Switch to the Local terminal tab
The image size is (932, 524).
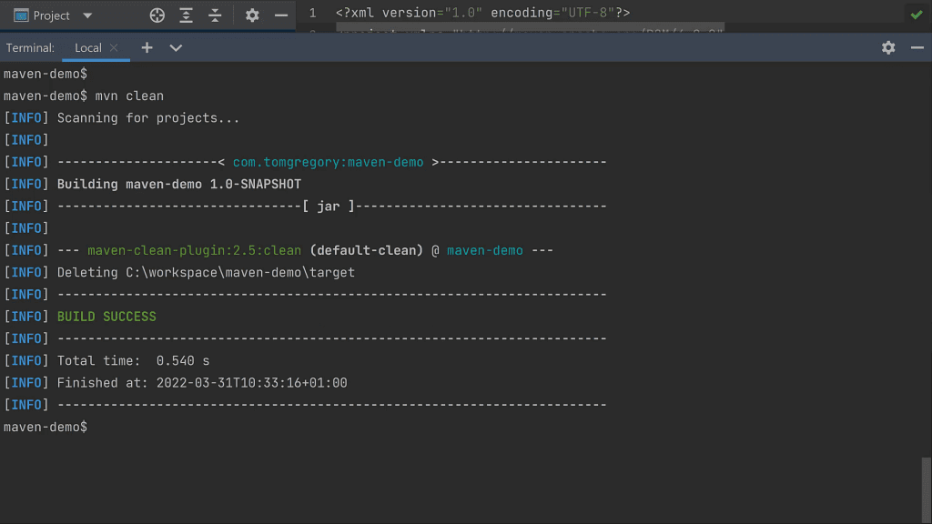pos(89,47)
